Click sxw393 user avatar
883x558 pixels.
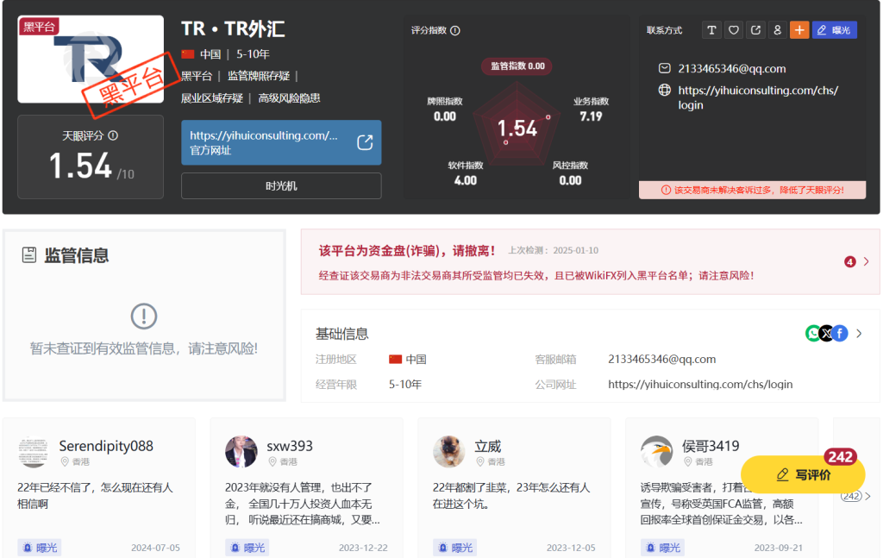coord(241,452)
